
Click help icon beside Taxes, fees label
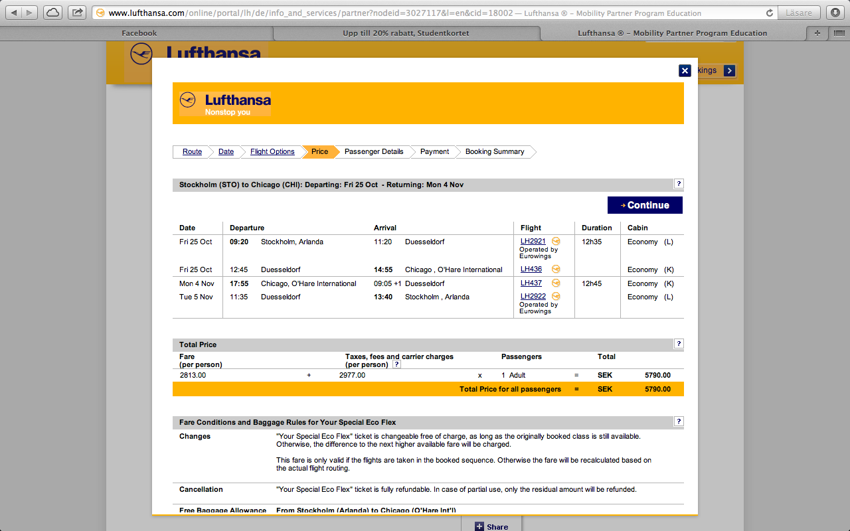click(x=396, y=364)
